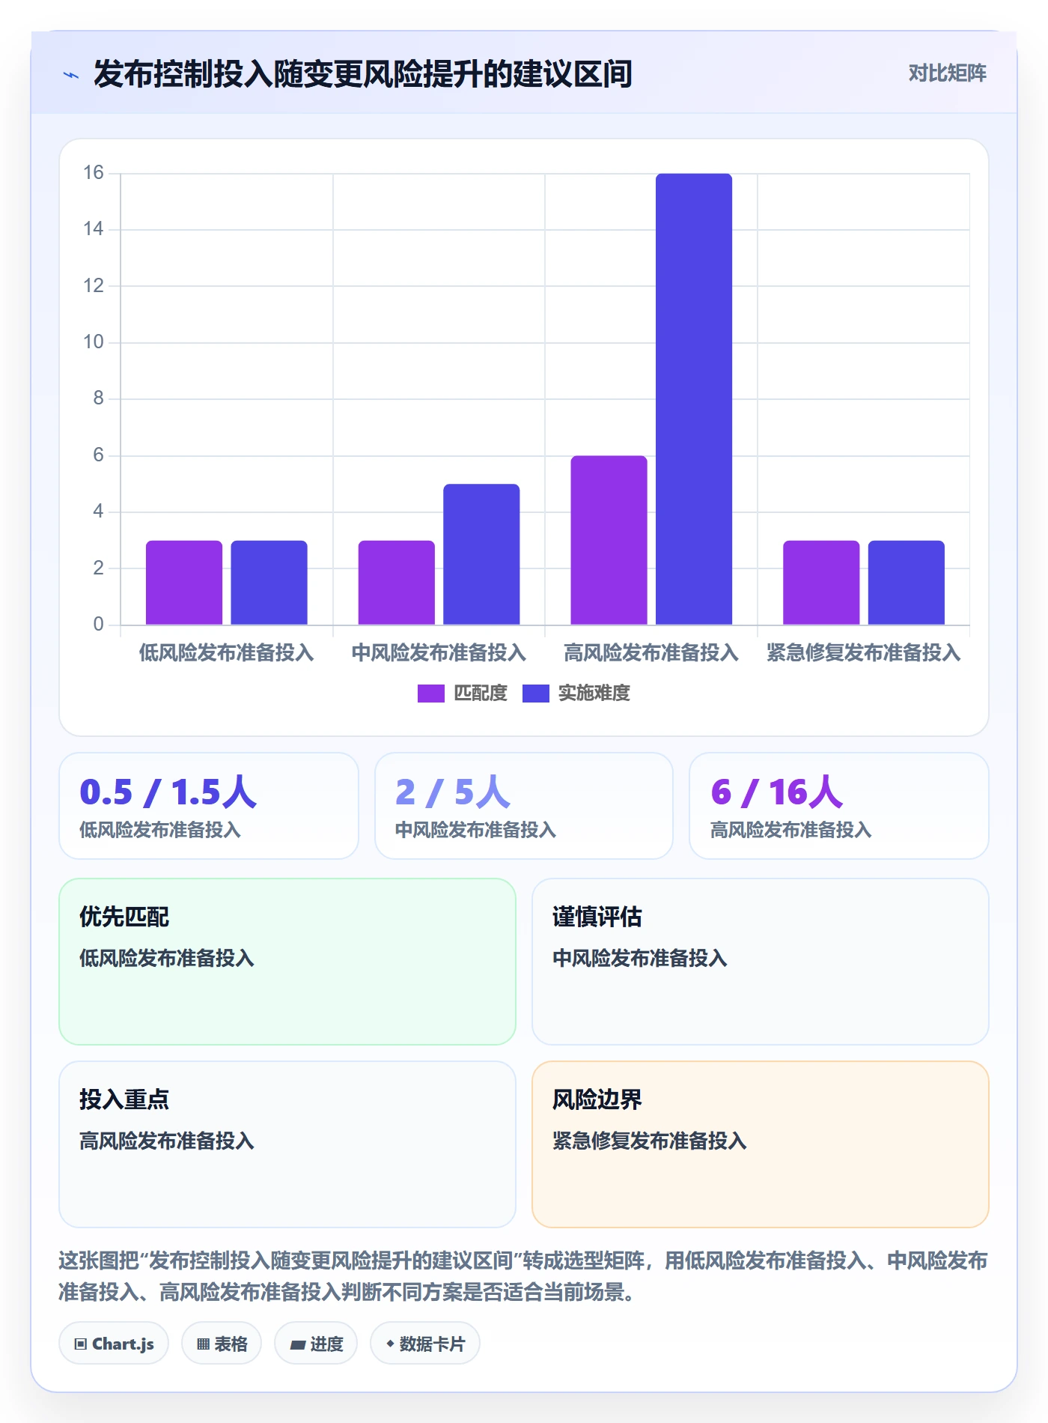Open the orange 风险边界 matrix card
1048x1423 pixels.
click(761, 1144)
